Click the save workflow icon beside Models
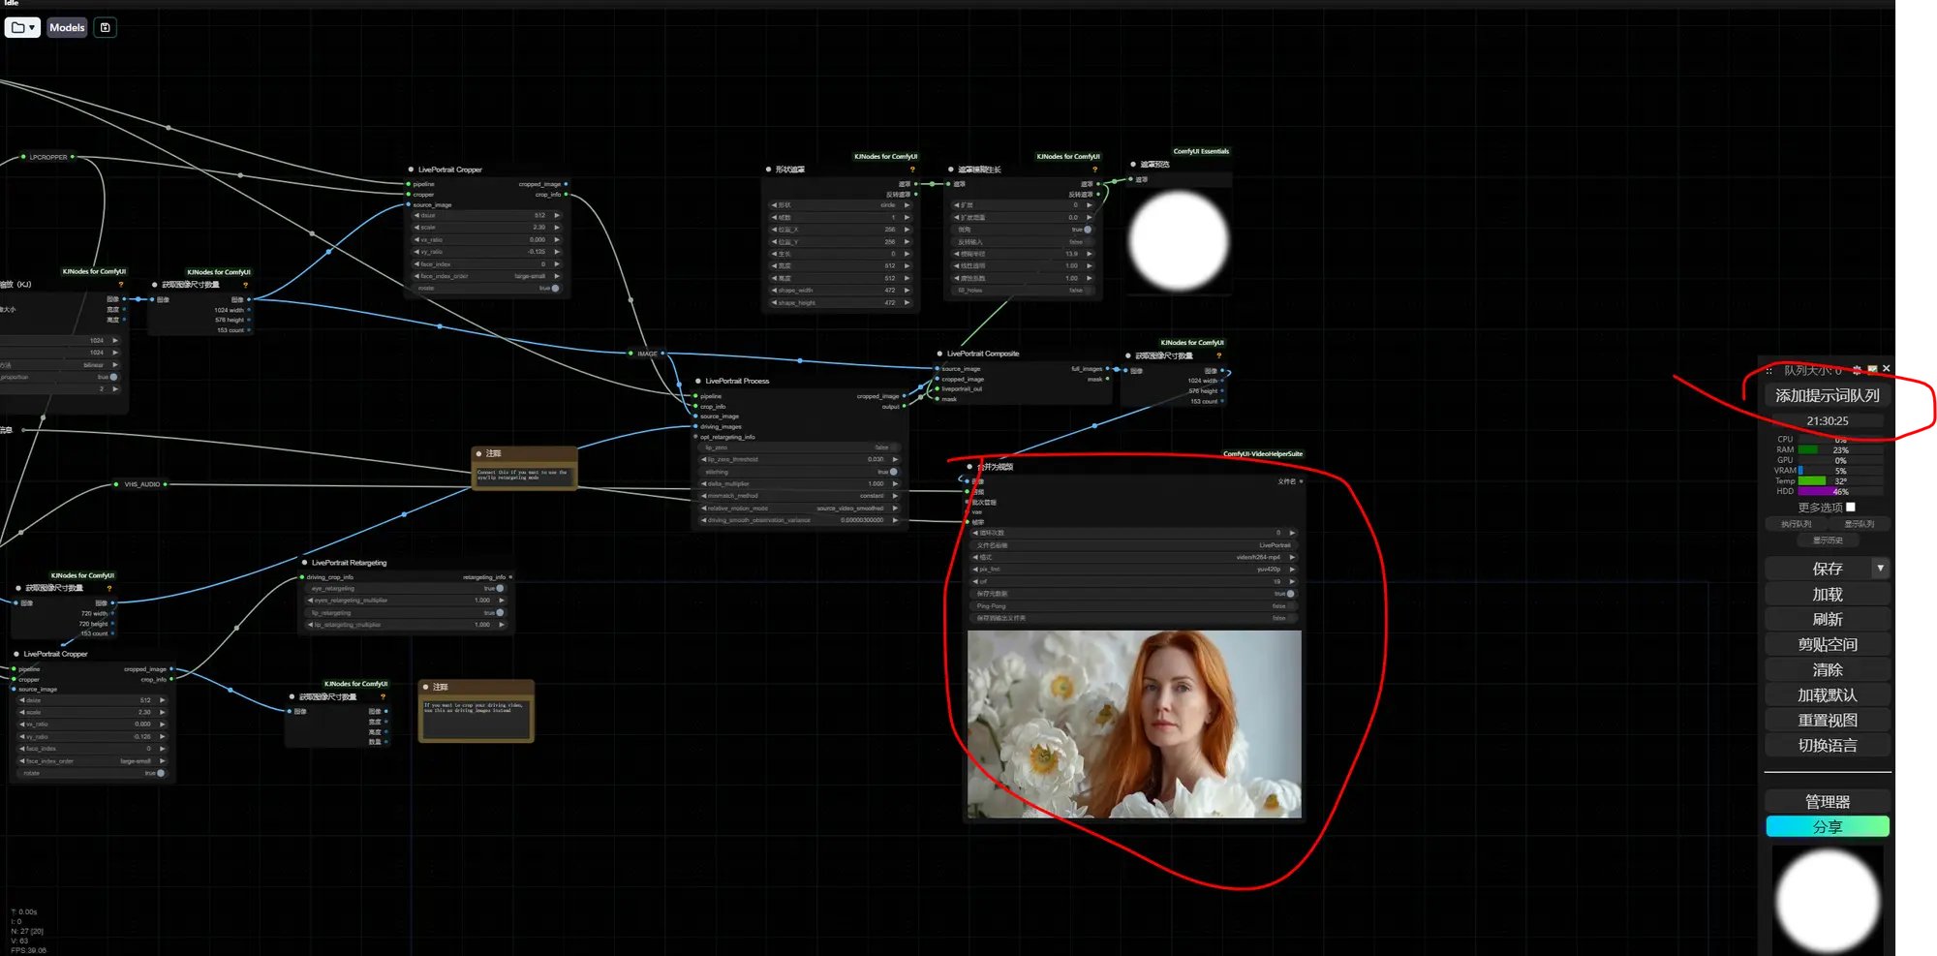This screenshot has height=956, width=1937. (x=106, y=27)
